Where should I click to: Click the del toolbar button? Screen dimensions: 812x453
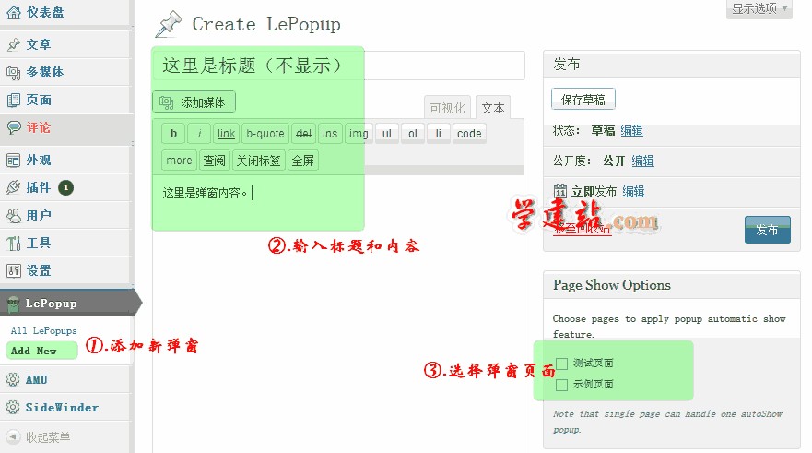coord(303,134)
